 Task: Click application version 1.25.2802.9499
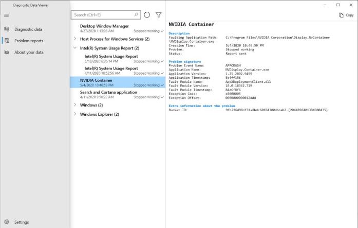click(239, 74)
